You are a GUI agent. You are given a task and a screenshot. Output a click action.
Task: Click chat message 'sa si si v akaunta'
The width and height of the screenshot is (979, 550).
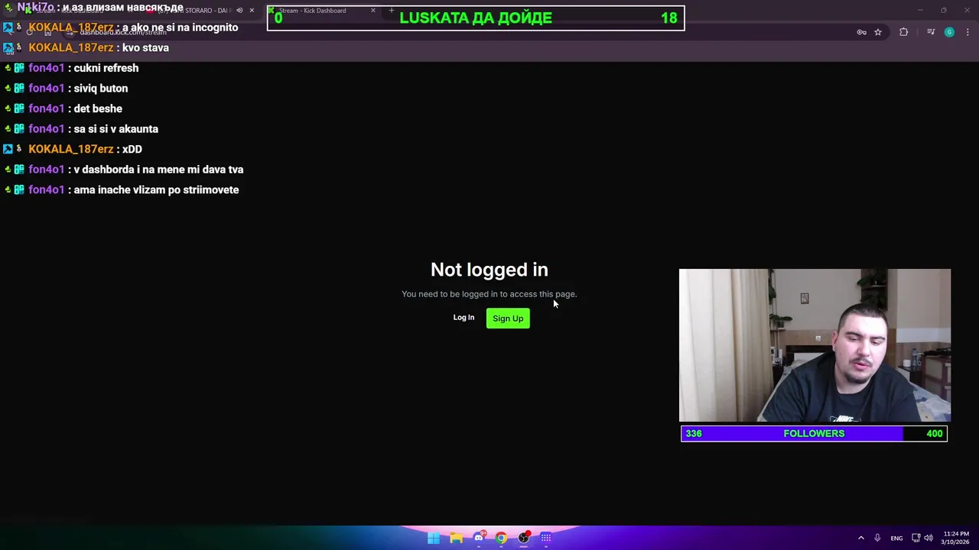pos(116,129)
